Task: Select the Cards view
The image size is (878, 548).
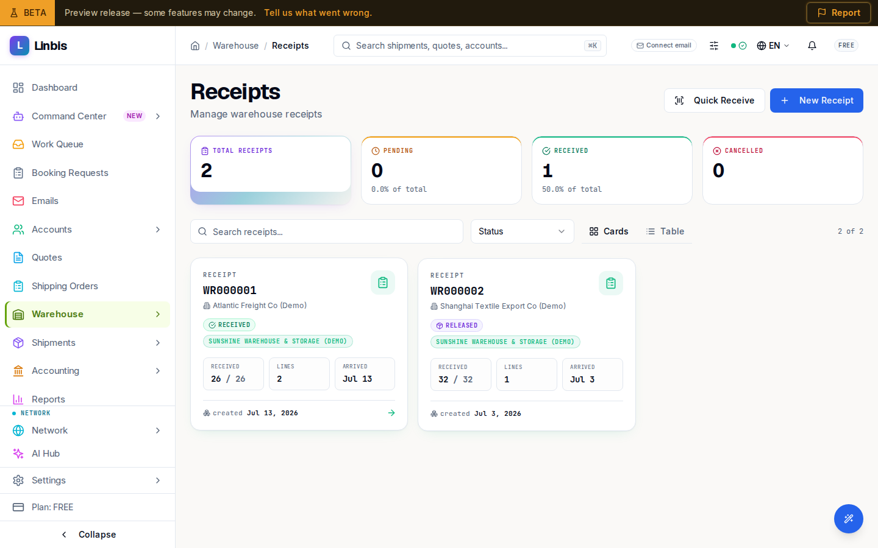Action: coord(609,231)
